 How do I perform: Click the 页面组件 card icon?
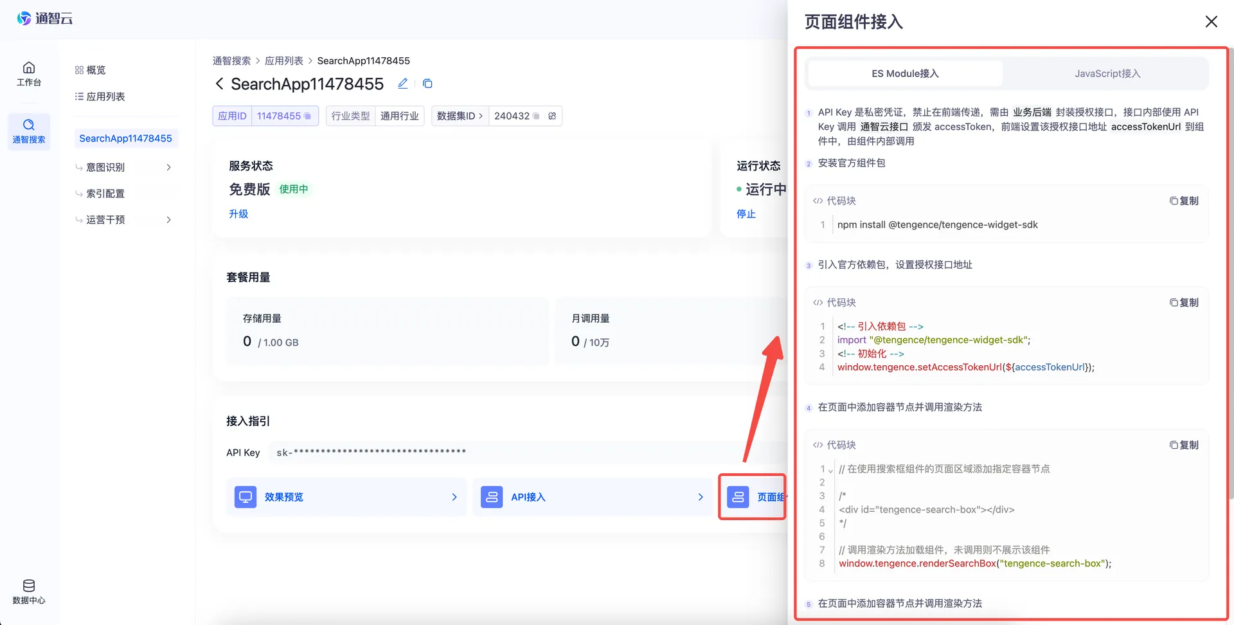pyautogui.click(x=738, y=497)
